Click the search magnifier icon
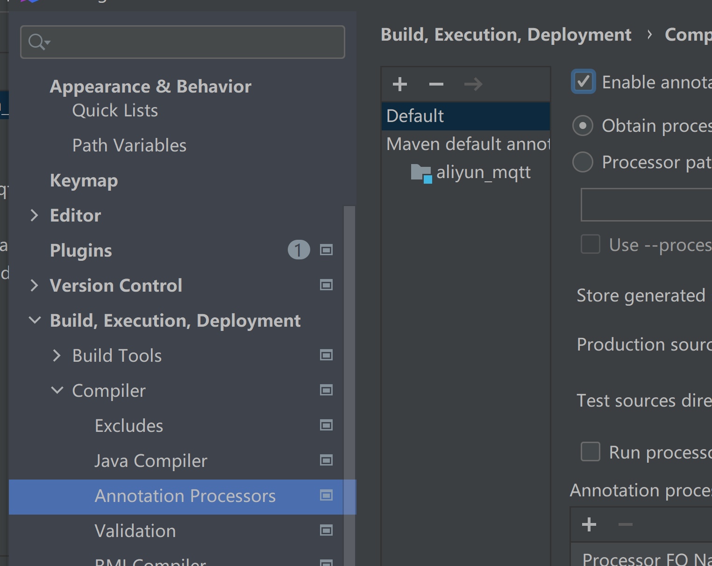The image size is (712, 566). [37, 42]
